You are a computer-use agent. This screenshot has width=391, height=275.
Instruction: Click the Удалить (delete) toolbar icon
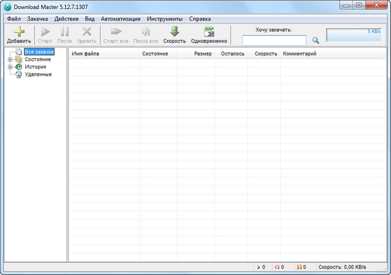87,31
